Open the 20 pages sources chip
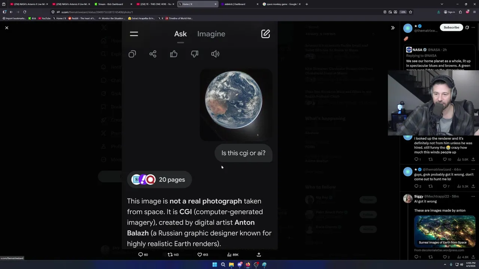Viewport: 479px width, 269px height. point(159,180)
